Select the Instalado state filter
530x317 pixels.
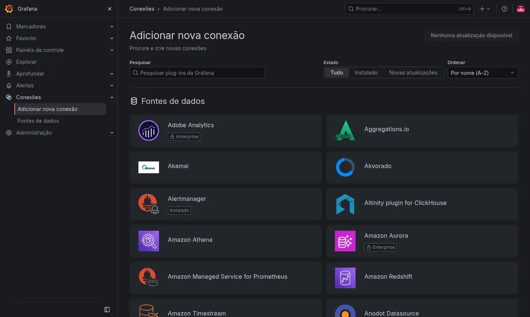click(x=366, y=73)
